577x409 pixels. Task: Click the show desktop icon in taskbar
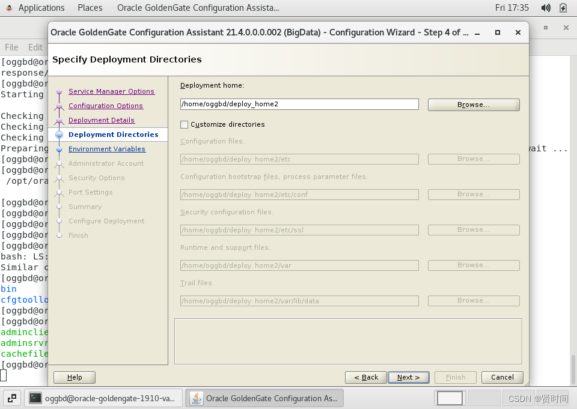12,398
